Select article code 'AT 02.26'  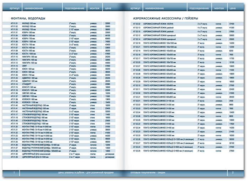[x=137, y=139]
